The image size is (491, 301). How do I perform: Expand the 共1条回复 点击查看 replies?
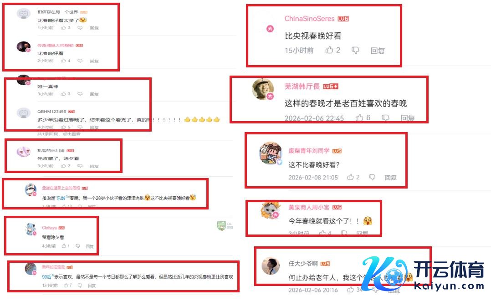(59, 134)
